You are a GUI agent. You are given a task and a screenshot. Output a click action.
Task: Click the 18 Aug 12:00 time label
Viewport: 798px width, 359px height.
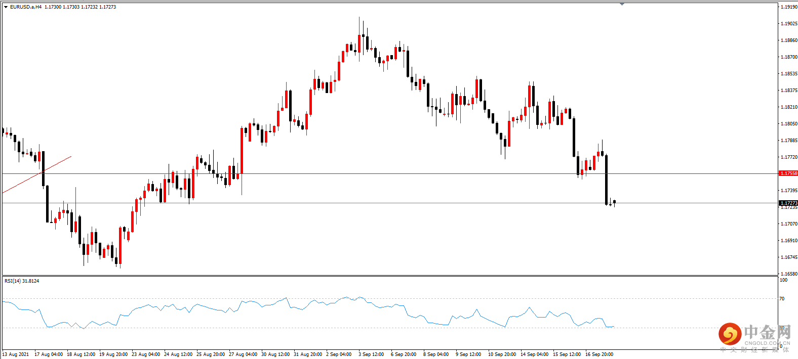tap(81, 354)
